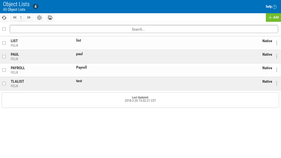
Task: Click inside the Search field
Action: point(144,29)
